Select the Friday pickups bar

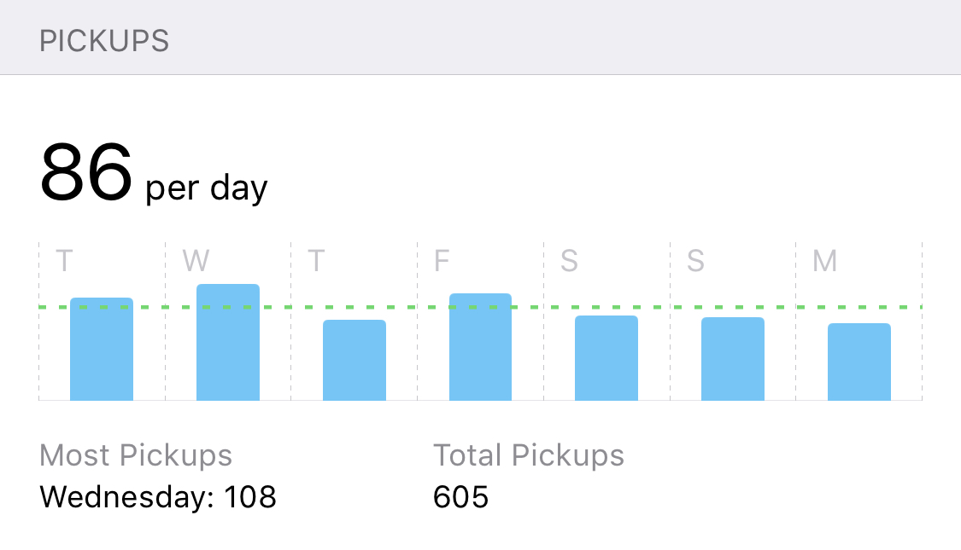(480, 347)
